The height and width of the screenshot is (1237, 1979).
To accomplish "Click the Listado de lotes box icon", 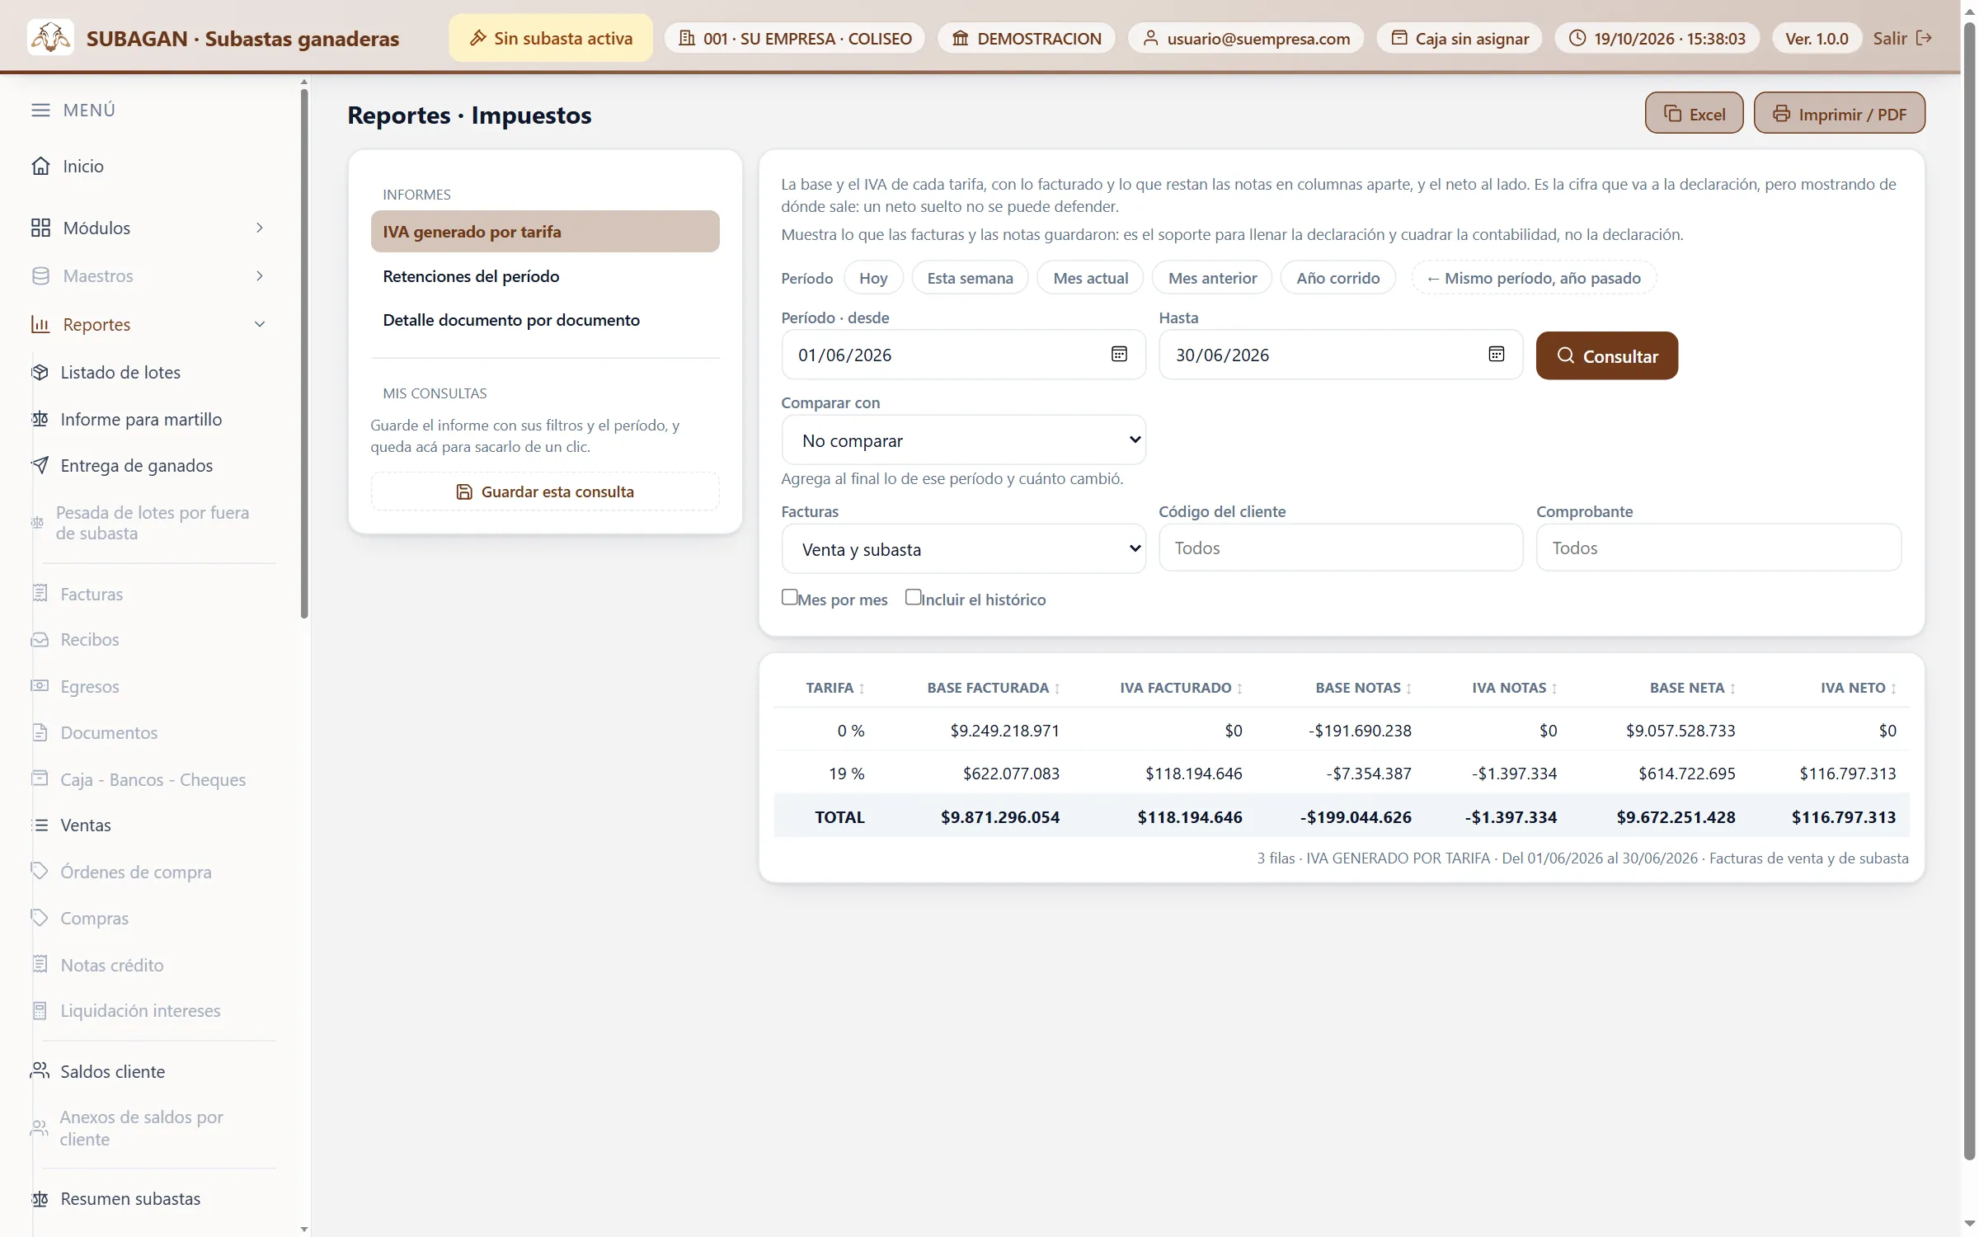I will pyautogui.click(x=40, y=372).
